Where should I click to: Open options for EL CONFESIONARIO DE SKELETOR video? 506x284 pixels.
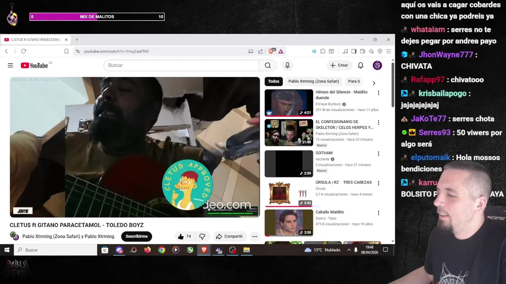378,123
